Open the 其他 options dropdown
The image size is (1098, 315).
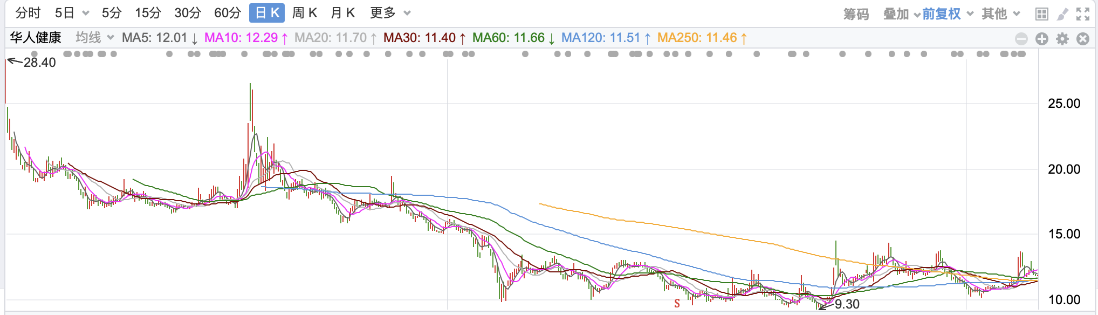[x=1000, y=14]
